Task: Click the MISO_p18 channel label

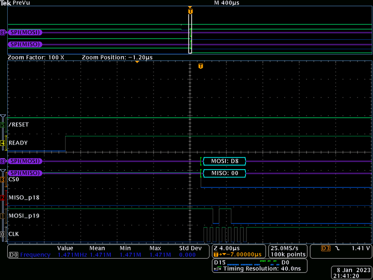Action: (x=24, y=197)
